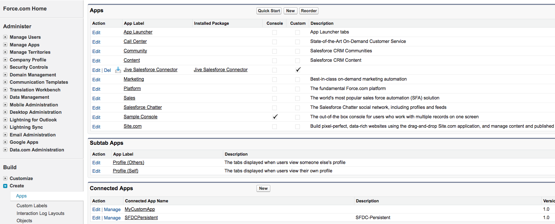
Task: Edit the Sales app
Action: click(x=96, y=98)
